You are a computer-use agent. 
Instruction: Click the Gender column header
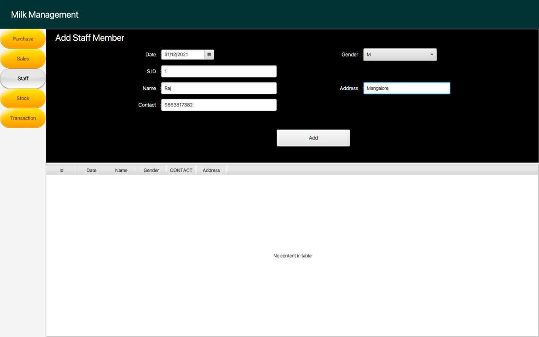pos(151,170)
